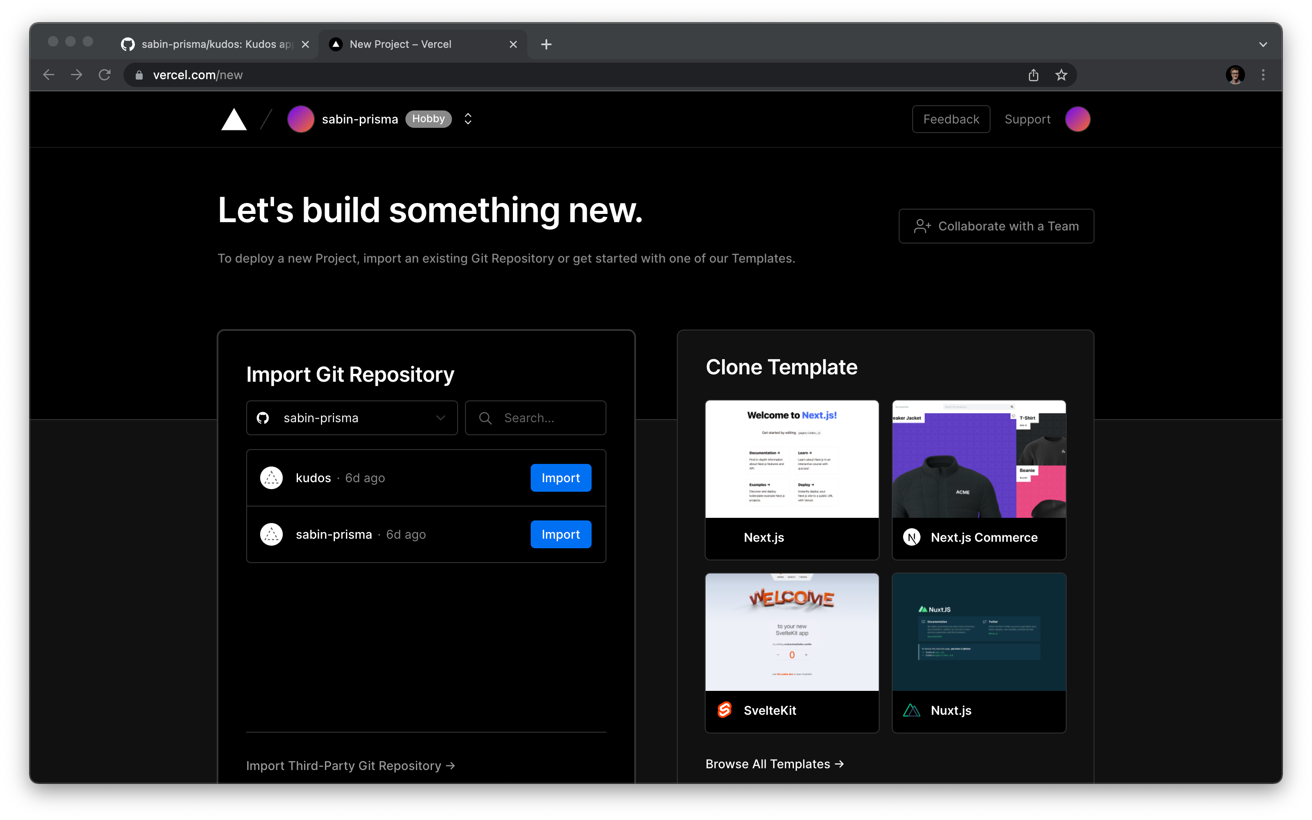
Task: Select the SvelteKit template thumbnail
Action: point(792,632)
